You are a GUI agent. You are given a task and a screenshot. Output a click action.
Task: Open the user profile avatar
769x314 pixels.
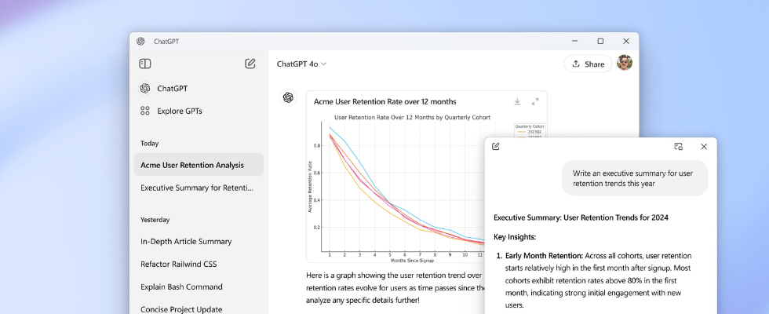pos(625,63)
